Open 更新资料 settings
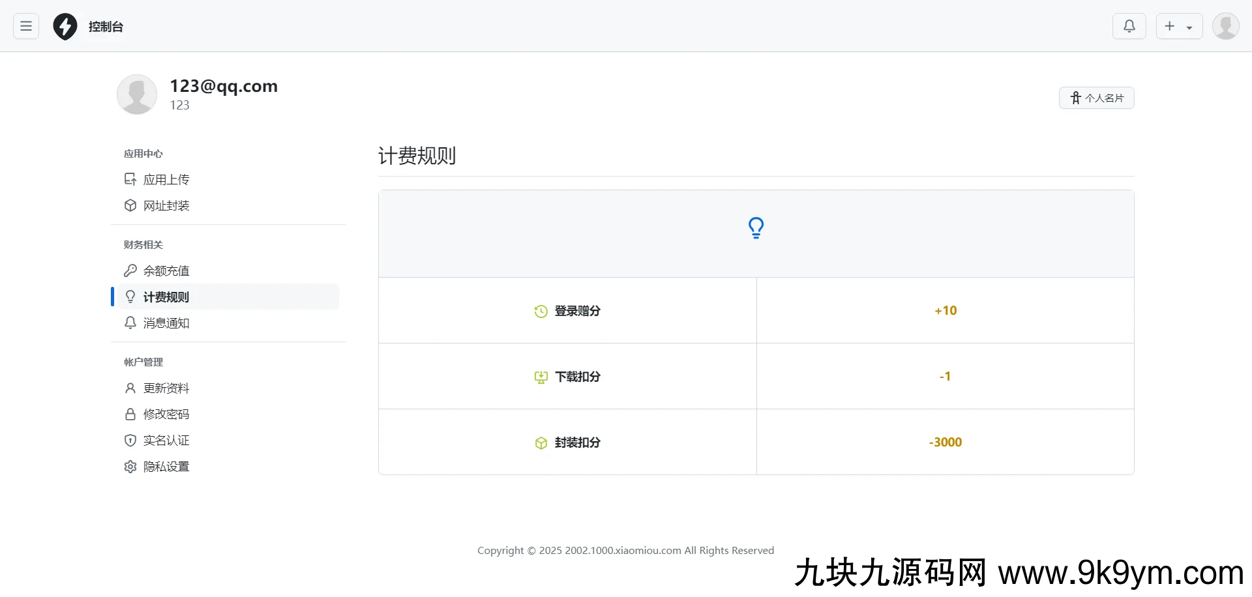This screenshot has height=597, width=1252. [x=166, y=388]
